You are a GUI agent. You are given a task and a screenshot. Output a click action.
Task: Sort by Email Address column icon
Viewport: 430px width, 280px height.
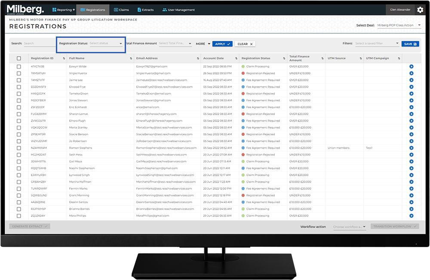click(x=197, y=58)
